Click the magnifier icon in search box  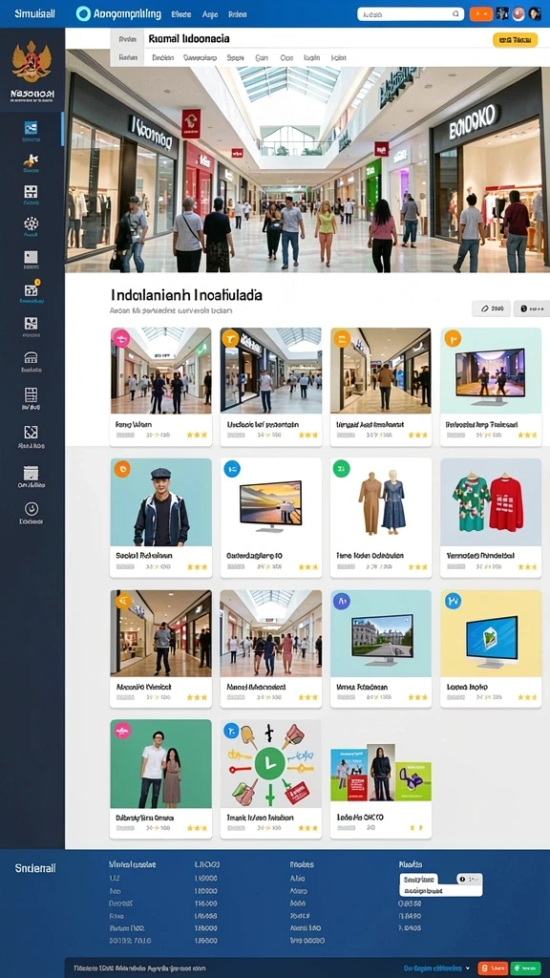(x=456, y=13)
